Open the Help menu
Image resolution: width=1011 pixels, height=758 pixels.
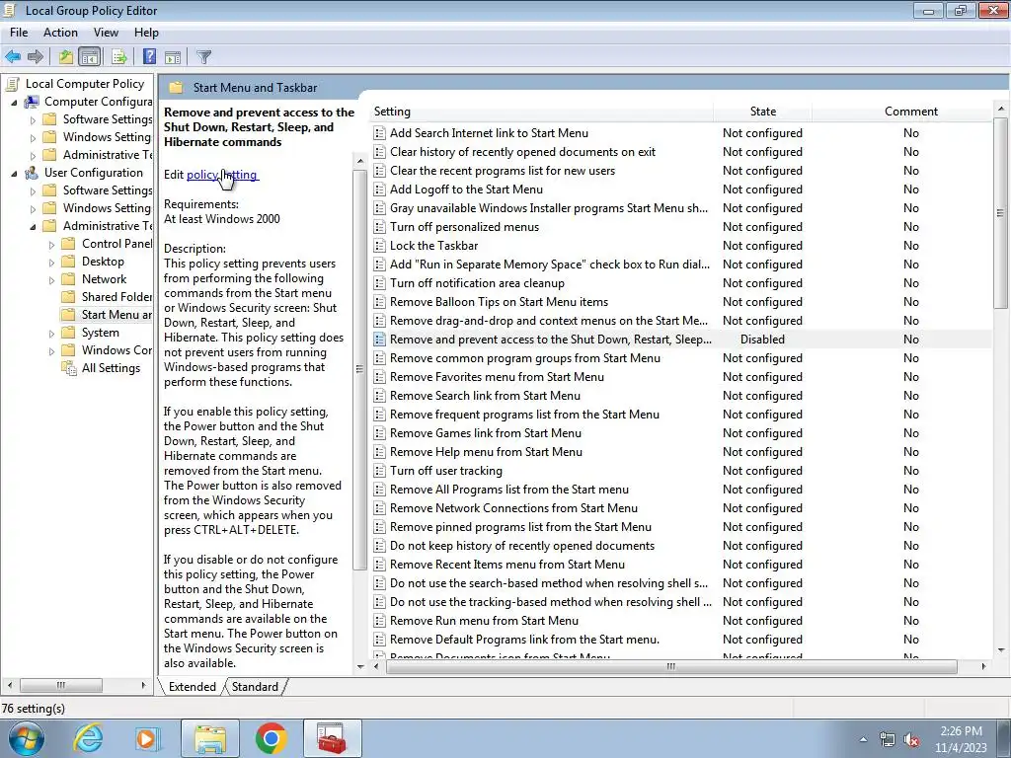click(x=146, y=33)
